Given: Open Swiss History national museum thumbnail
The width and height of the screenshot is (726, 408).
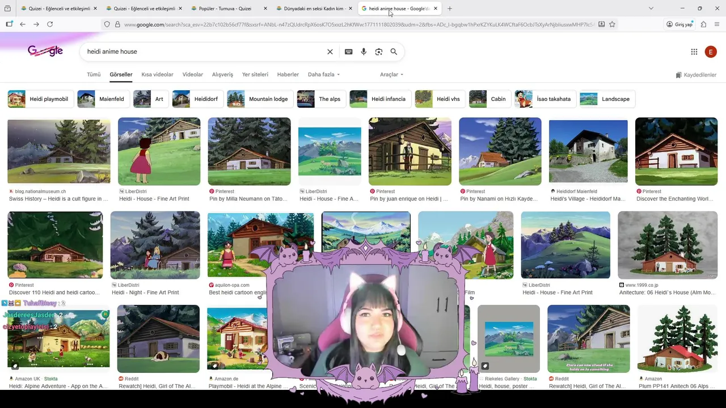Looking at the screenshot, I should pyautogui.click(x=59, y=151).
